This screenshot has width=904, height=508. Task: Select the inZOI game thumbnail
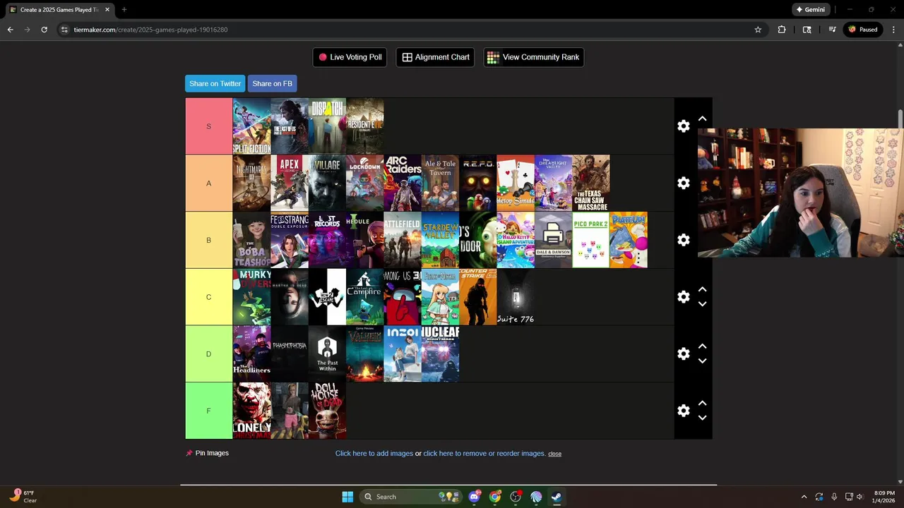tap(403, 353)
